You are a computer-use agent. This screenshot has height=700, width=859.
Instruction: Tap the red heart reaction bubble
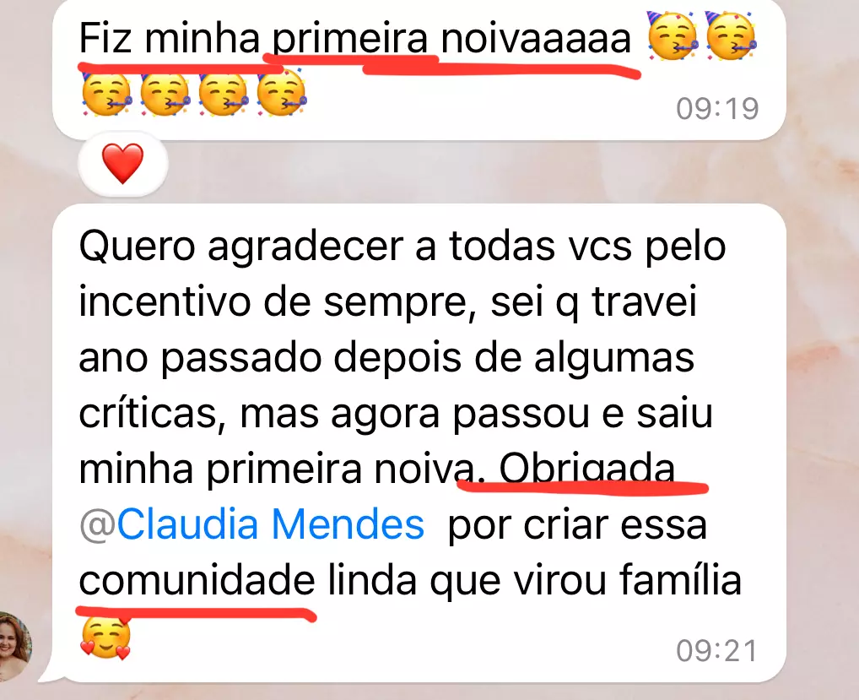122,164
